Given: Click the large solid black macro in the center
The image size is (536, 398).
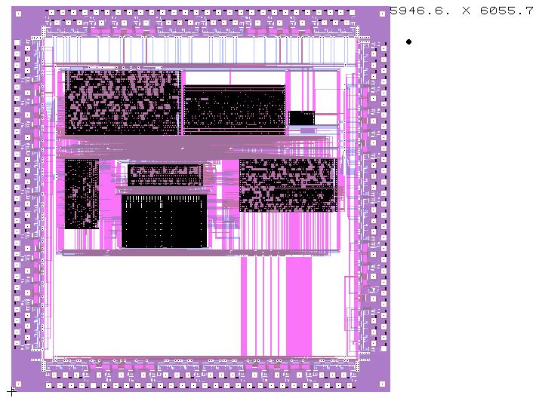Looking at the screenshot, I should coord(165,222).
